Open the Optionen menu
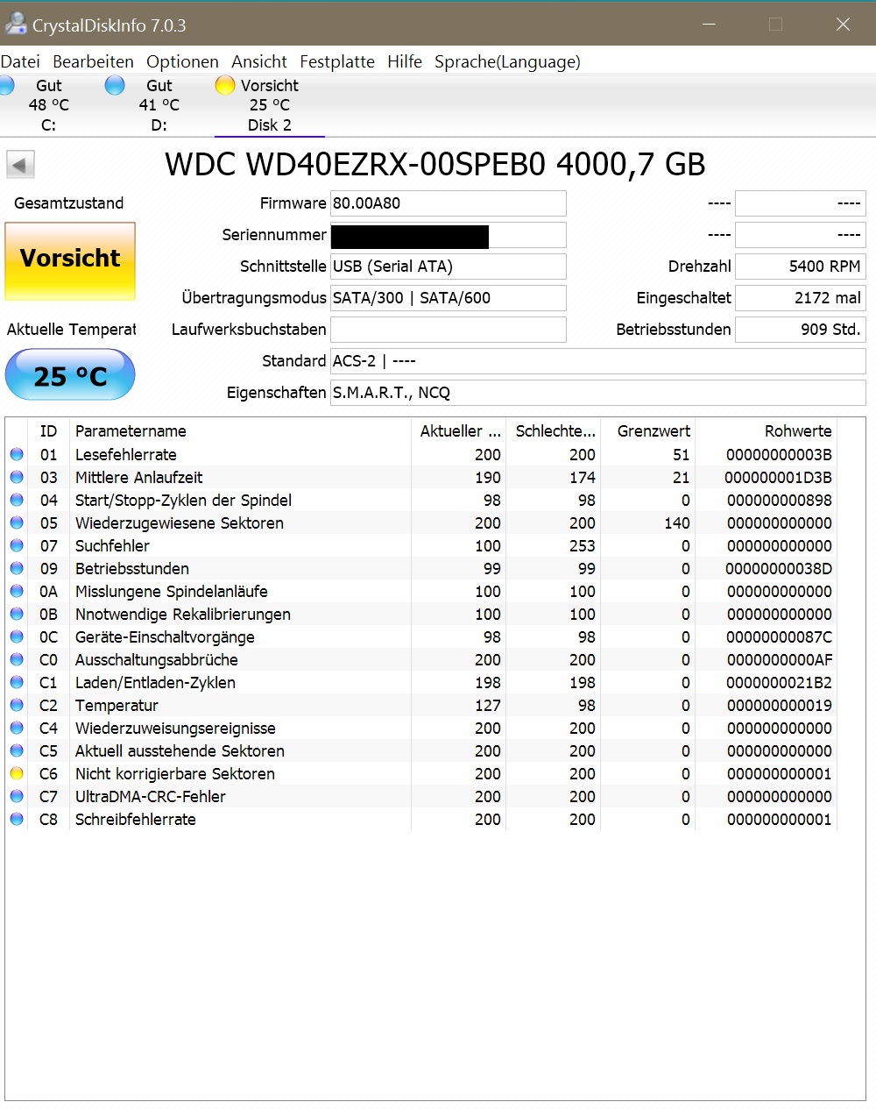The width and height of the screenshot is (876, 1109). point(182,61)
